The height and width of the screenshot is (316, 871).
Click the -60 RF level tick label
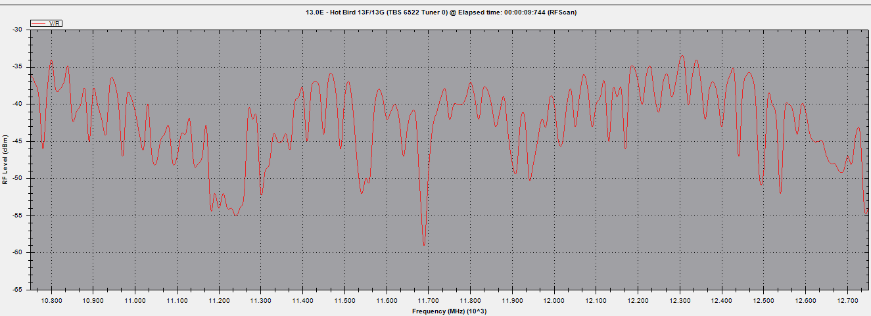click(17, 252)
